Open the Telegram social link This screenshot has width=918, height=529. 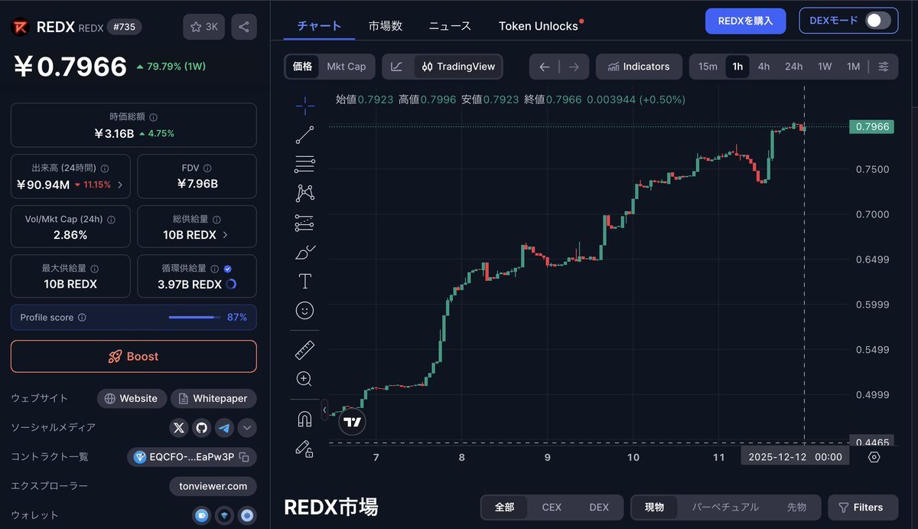[x=224, y=428]
